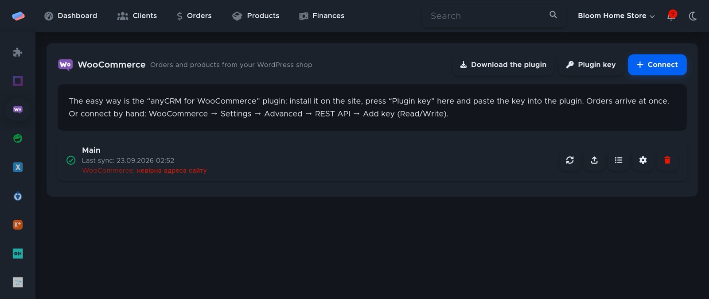Open the green smiley integration in sidebar
709x299 pixels.
18,138
